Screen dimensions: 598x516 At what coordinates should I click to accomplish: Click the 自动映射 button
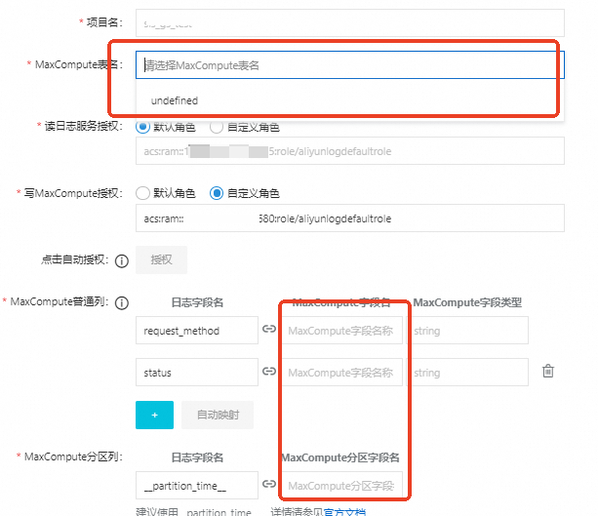pyautogui.click(x=218, y=415)
